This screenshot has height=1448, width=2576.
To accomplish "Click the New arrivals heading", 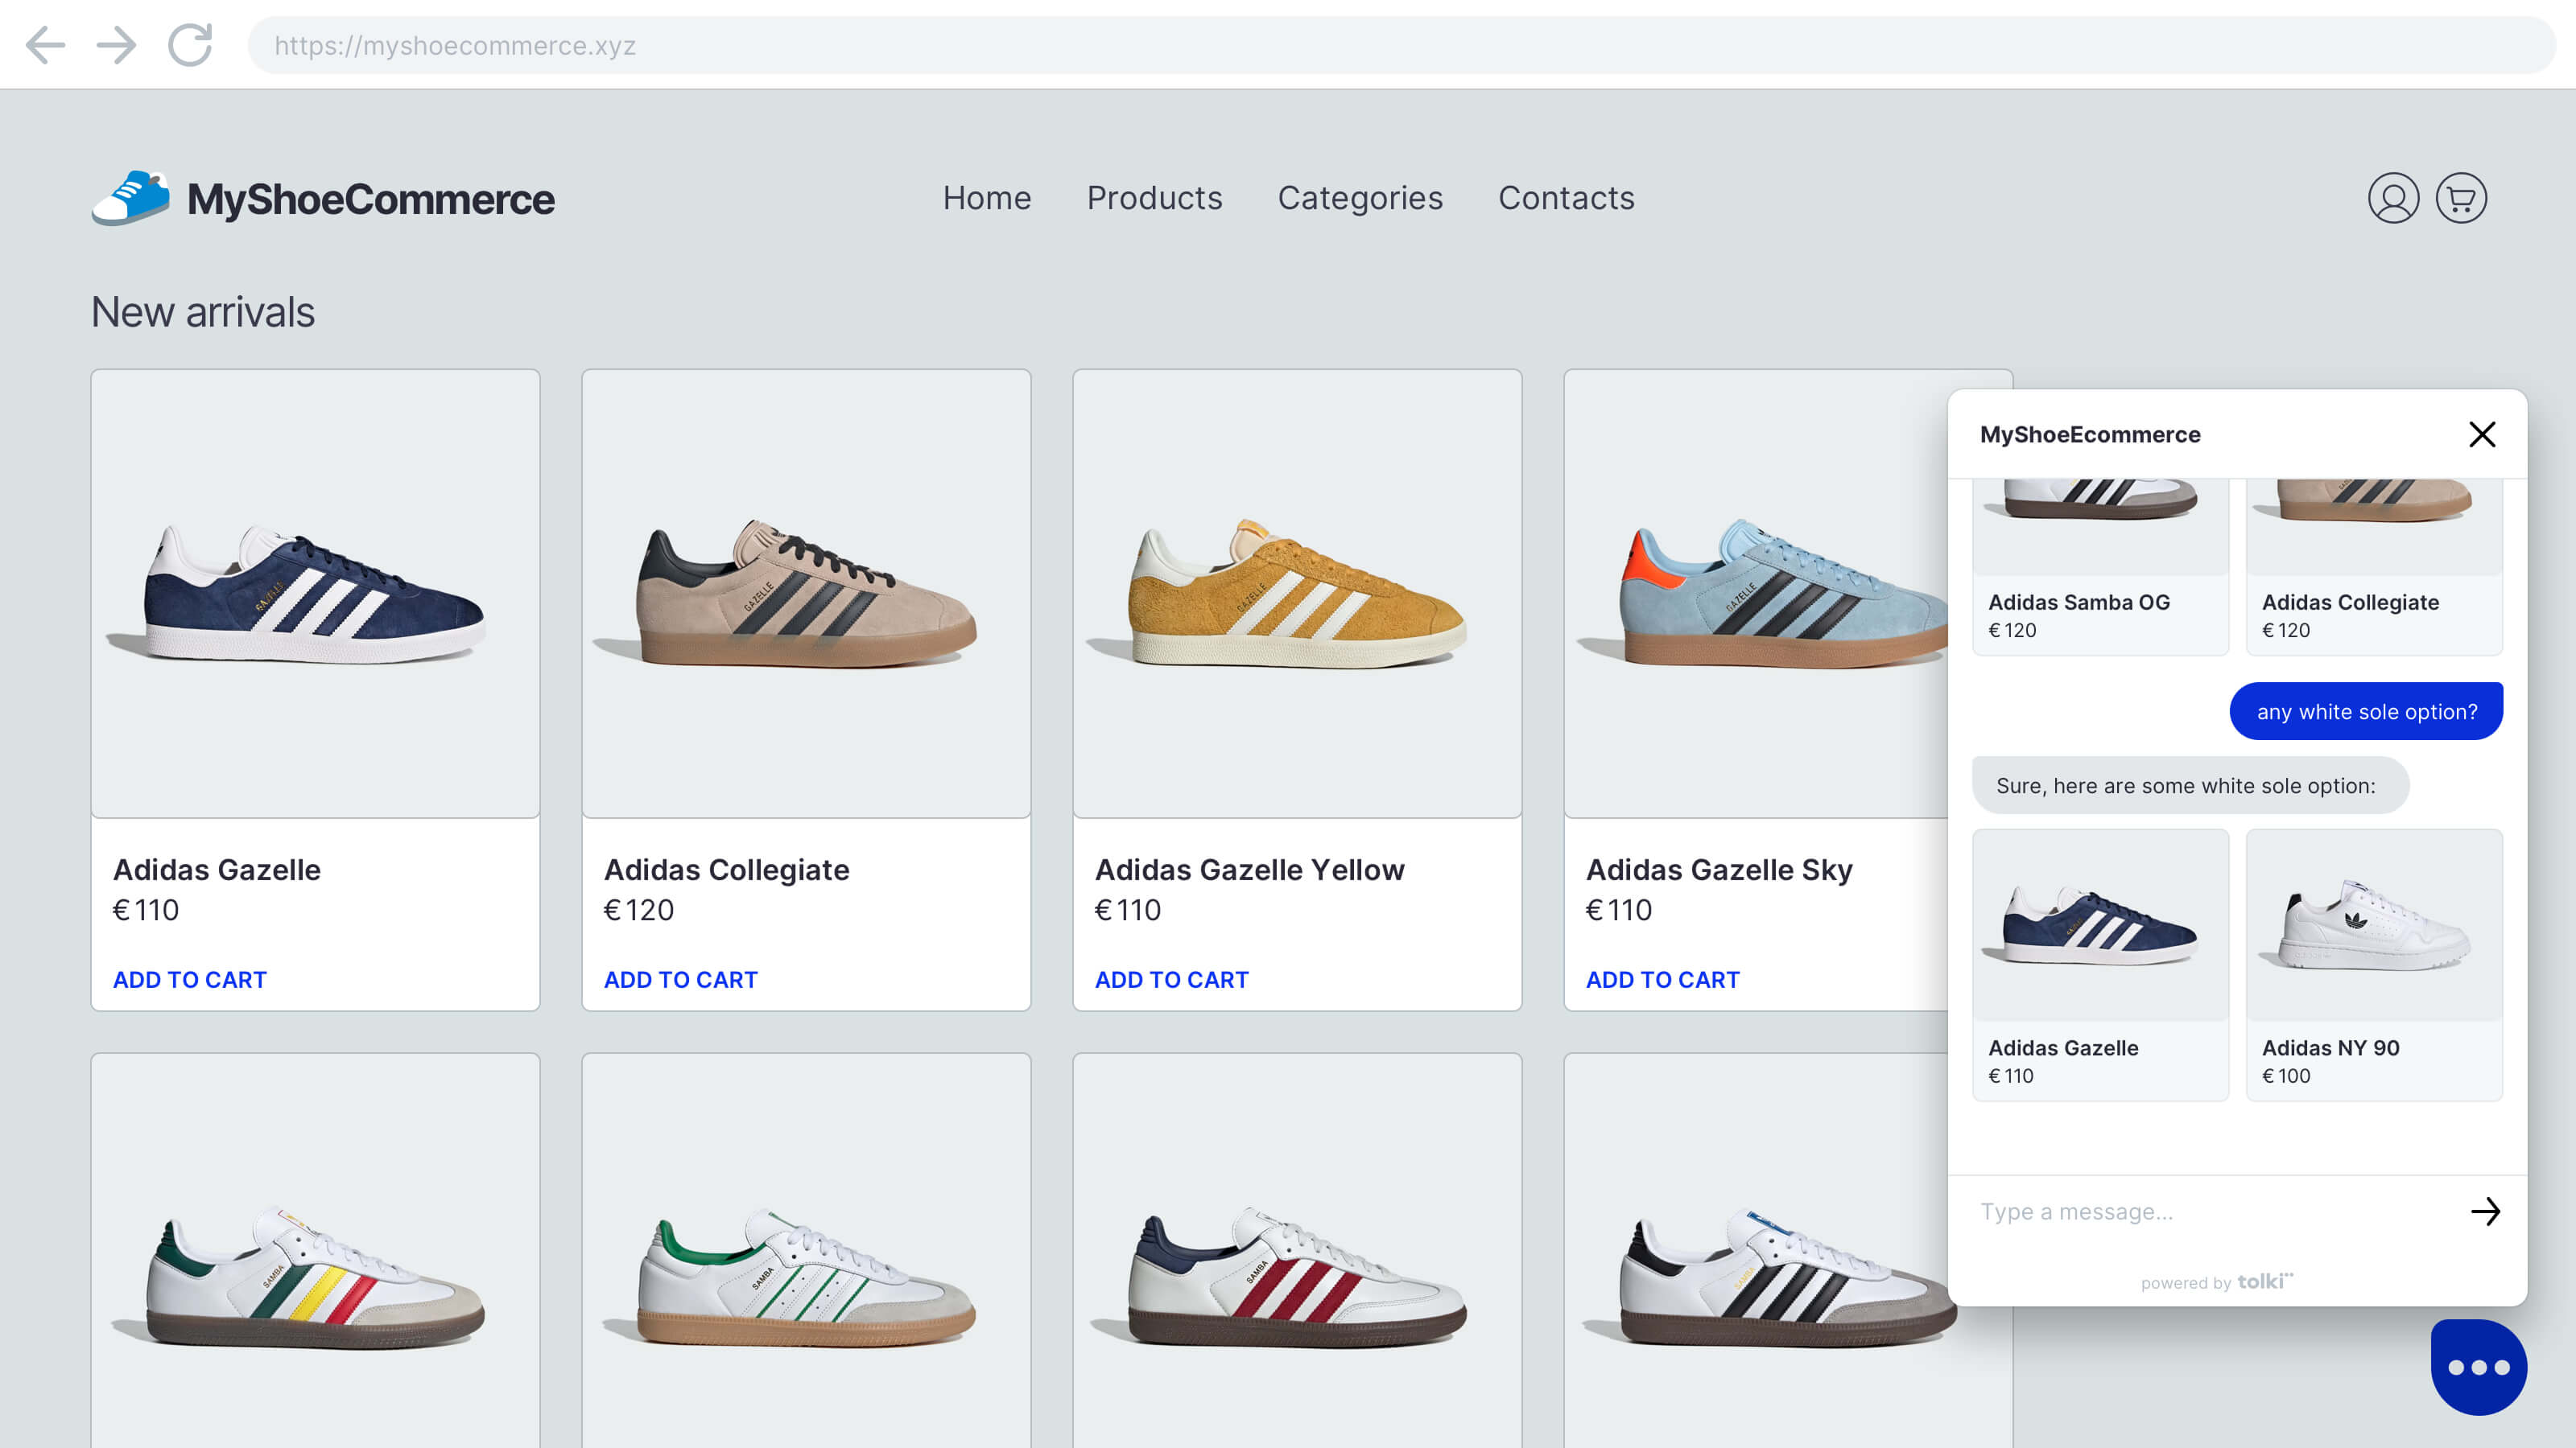I will (203, 312).
